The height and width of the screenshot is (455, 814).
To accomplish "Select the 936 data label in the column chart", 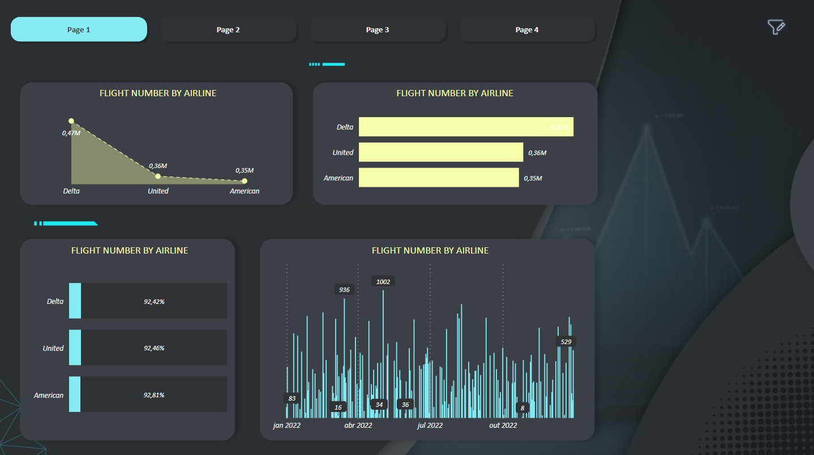I will click(x=344, y=290).
